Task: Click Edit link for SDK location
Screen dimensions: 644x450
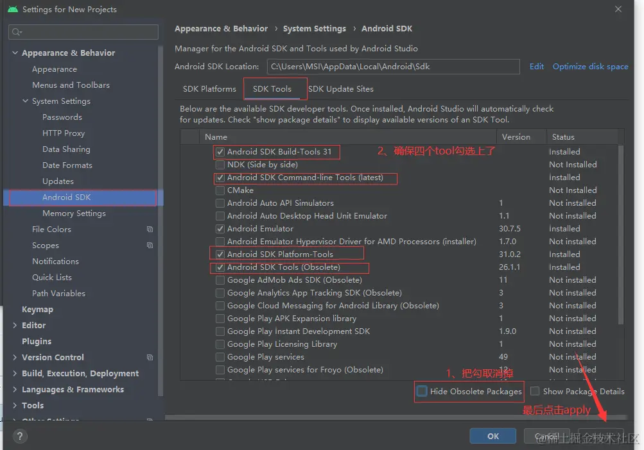Action: point(536,67)
